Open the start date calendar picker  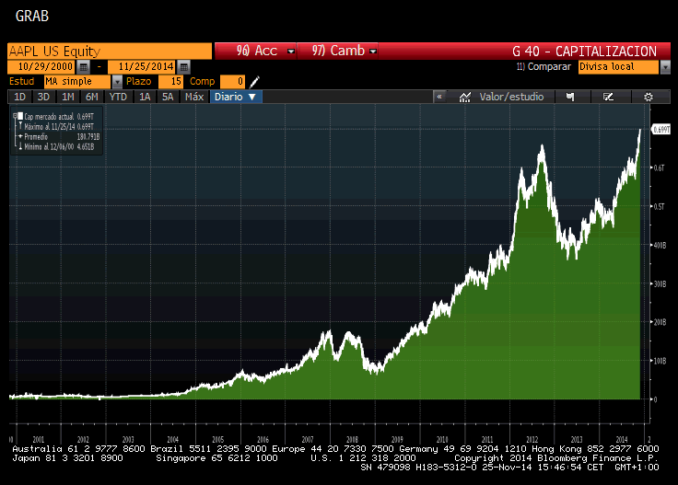(84, 67)
